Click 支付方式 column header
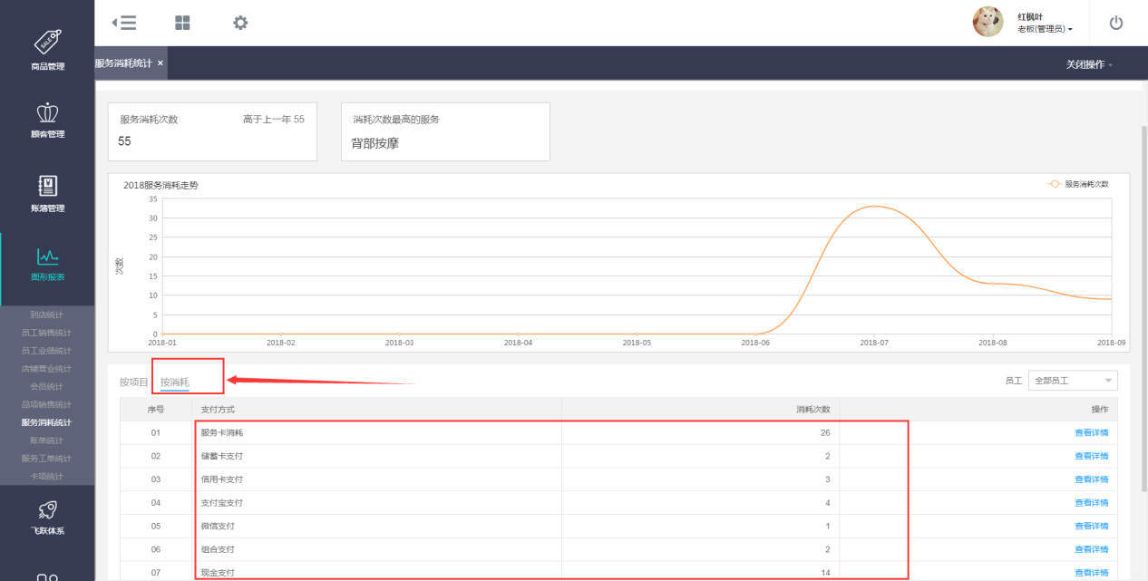1148x581 pixels. click(218, 410)
